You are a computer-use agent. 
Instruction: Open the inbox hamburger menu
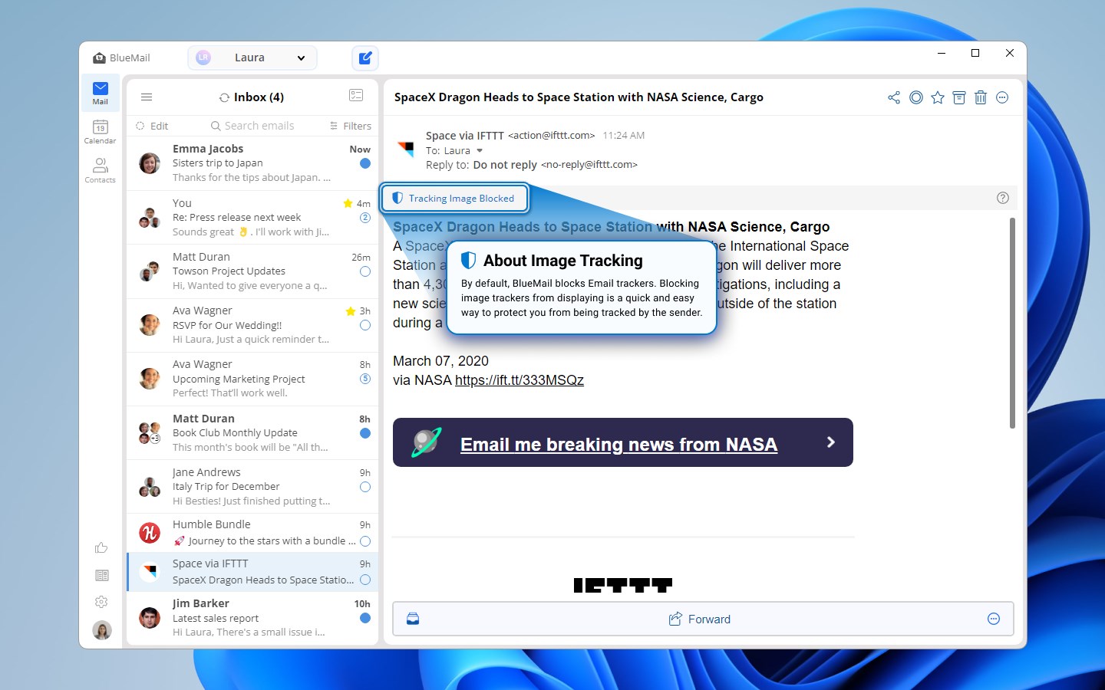coord(147,97)
